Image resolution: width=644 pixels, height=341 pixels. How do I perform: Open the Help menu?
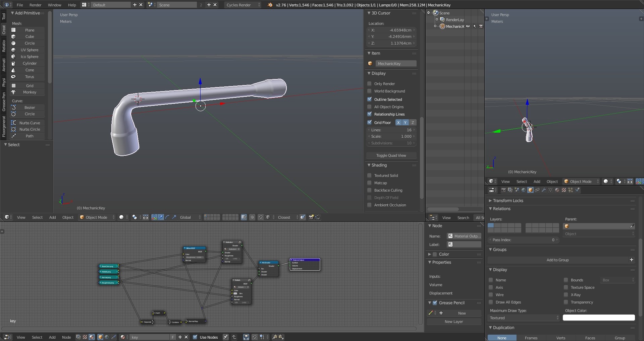72,5
